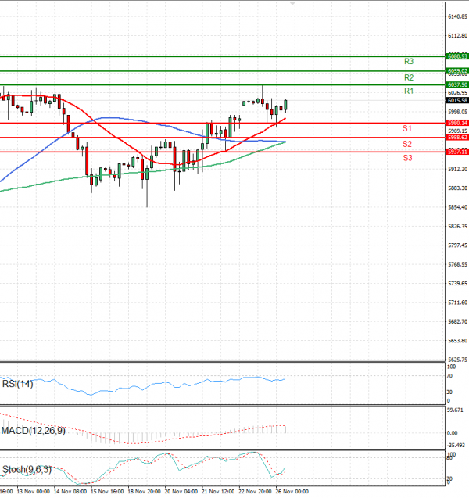Viewport: 469px width, 498px height.
Task: Click the Stoch(9,6,3) indicator label
Action: (x=27, y=469)
